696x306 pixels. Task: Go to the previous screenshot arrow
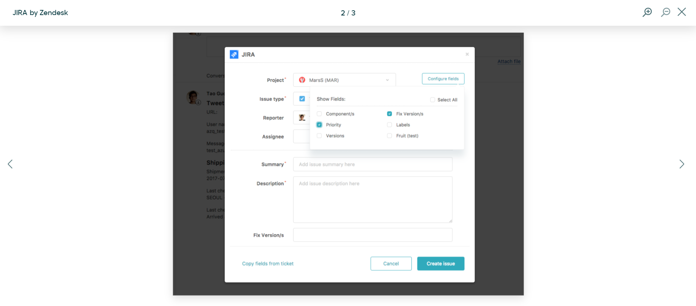pos(10,164)
